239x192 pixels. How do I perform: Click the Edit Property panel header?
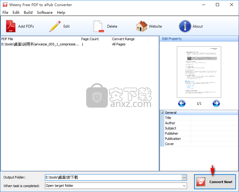pyautogui.click(x=199, y=39)
